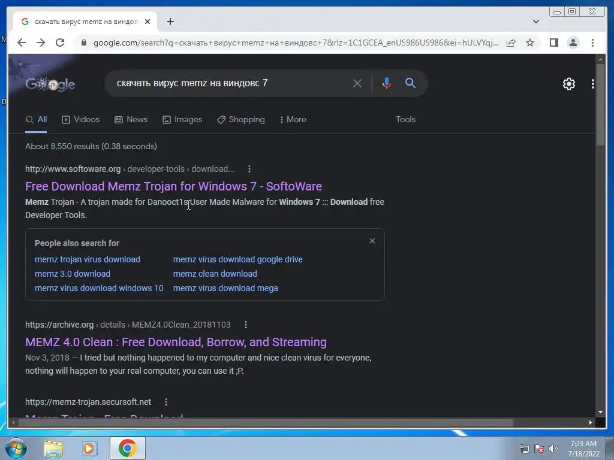Open a new tab with plus button
The width and height of the screenshot is (614, 460).
pos(170,22)
